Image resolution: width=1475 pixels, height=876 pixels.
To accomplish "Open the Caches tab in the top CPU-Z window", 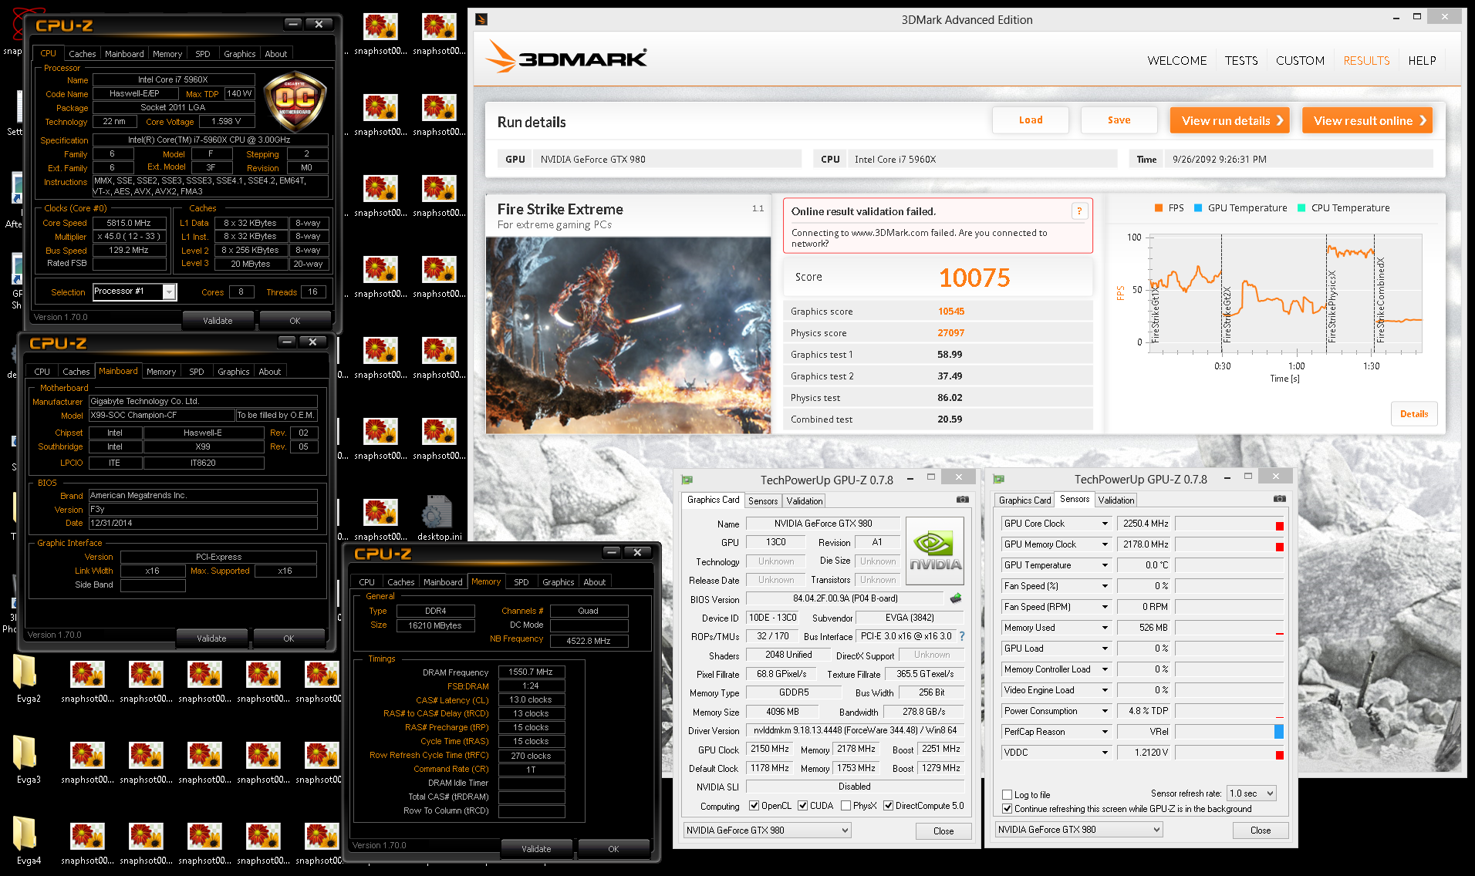I will 82,54.
